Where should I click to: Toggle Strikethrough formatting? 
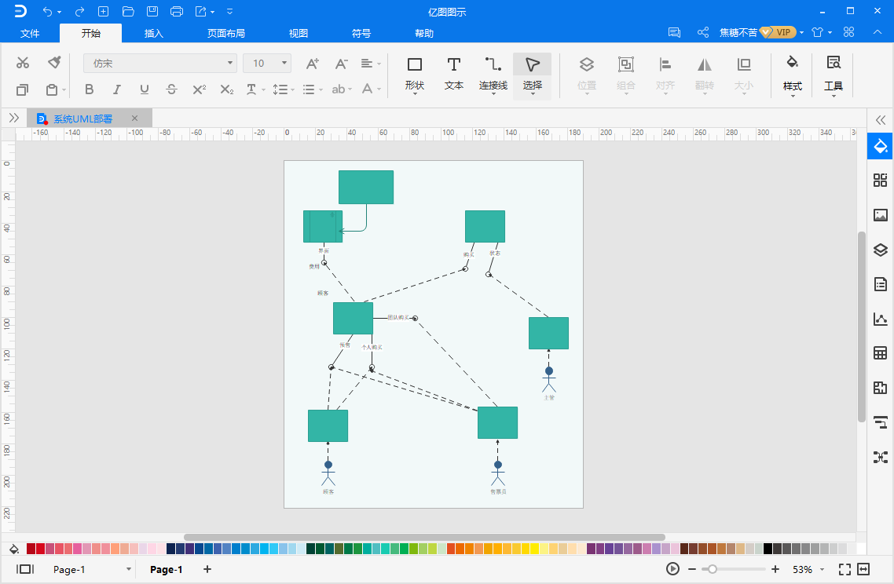pyautogui.click(x=171, y=89)
